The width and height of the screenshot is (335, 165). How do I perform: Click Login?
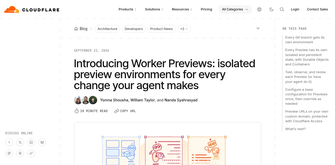coord(295,9)
